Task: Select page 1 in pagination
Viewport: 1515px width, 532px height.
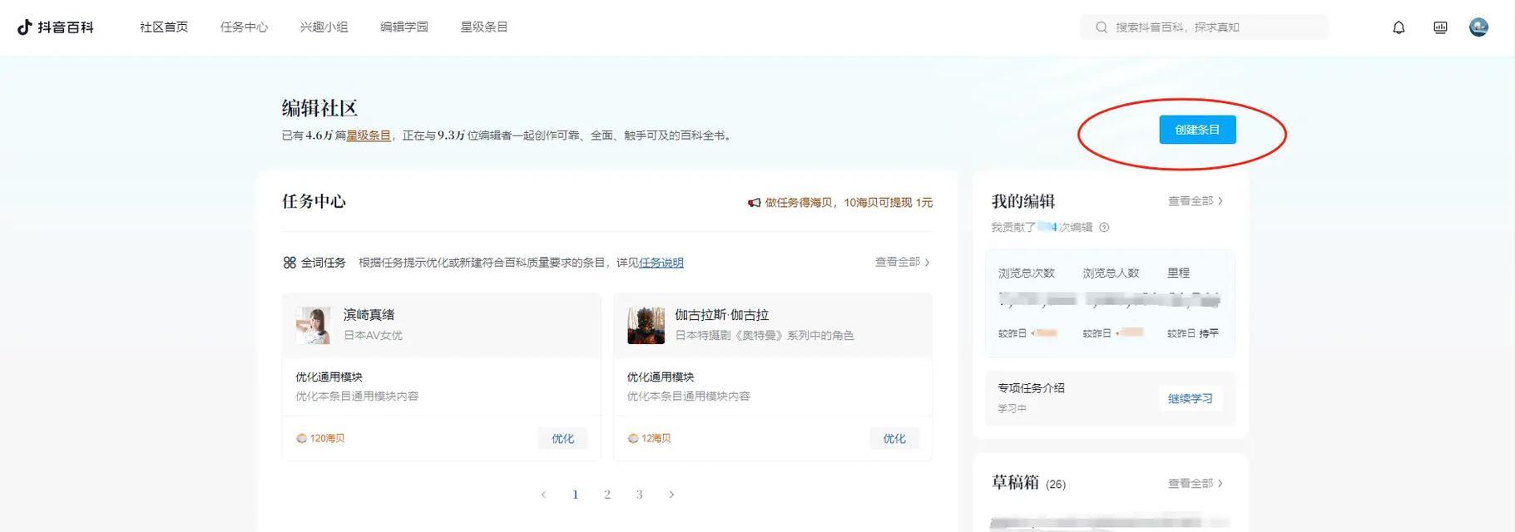Action: pyautogui.click(x=575, y=495)
